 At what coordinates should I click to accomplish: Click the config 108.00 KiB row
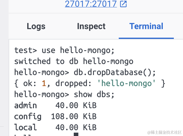pos(55,116)
